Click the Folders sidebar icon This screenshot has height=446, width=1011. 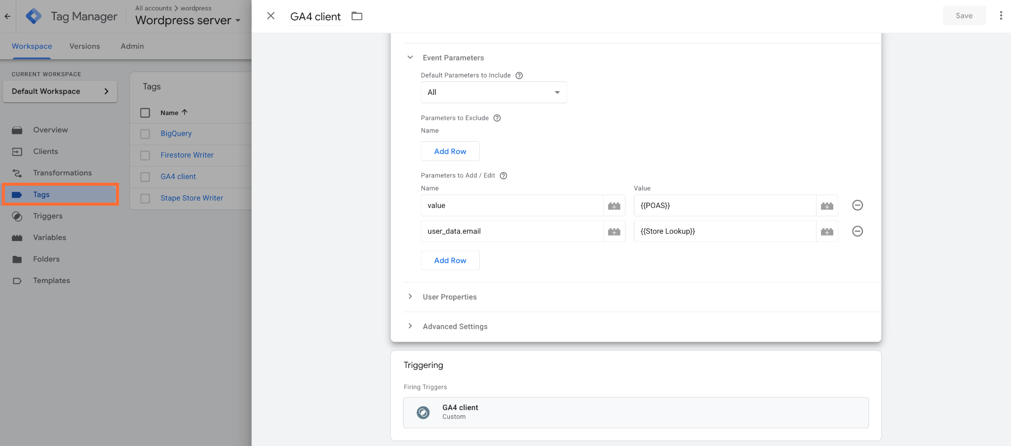(x=17, y=259)
